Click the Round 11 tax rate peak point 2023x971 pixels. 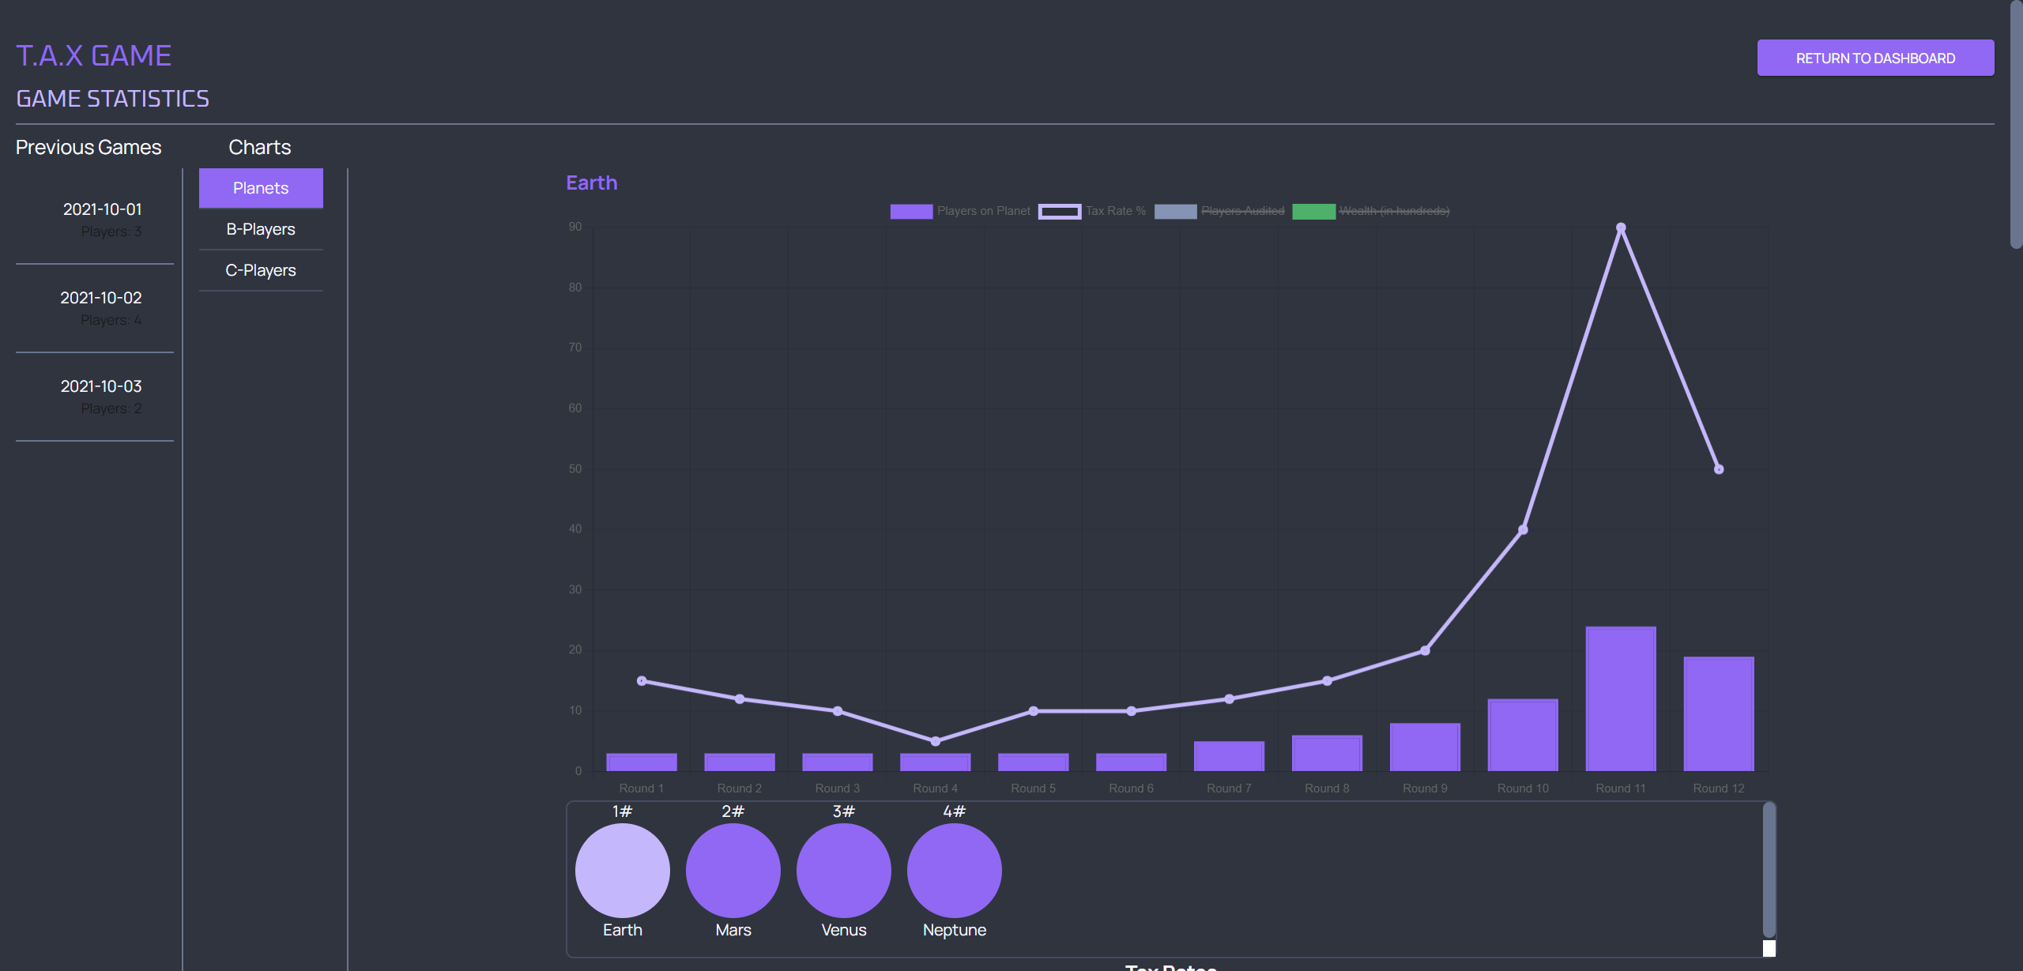(1621, 228)
